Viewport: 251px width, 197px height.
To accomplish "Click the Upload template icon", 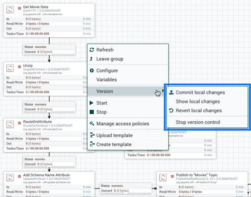I will [92, 135].
